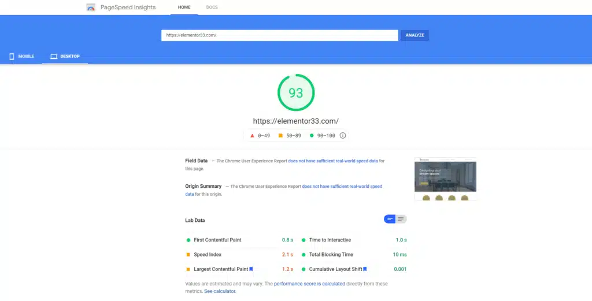This screenshot has width=592, height=301.
Task: Click the 'PageSpeed Insights' title text
Action: point(128,7)
